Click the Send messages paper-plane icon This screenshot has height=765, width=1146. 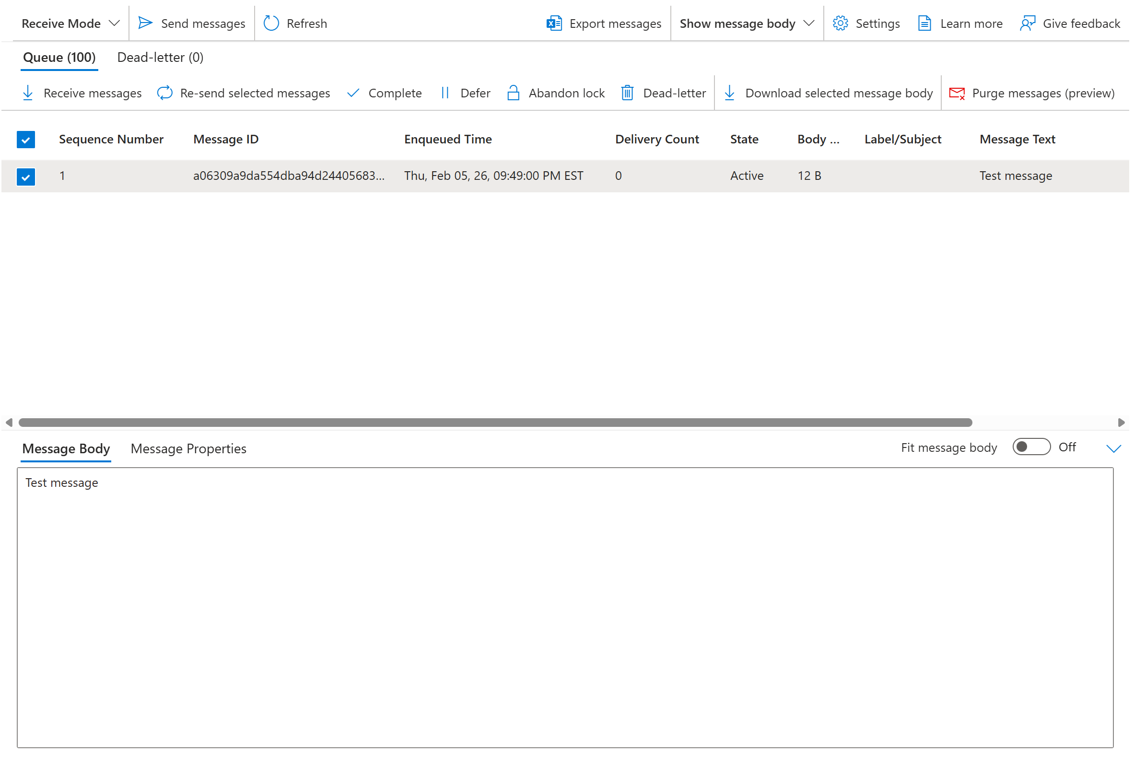coord(145,23)
